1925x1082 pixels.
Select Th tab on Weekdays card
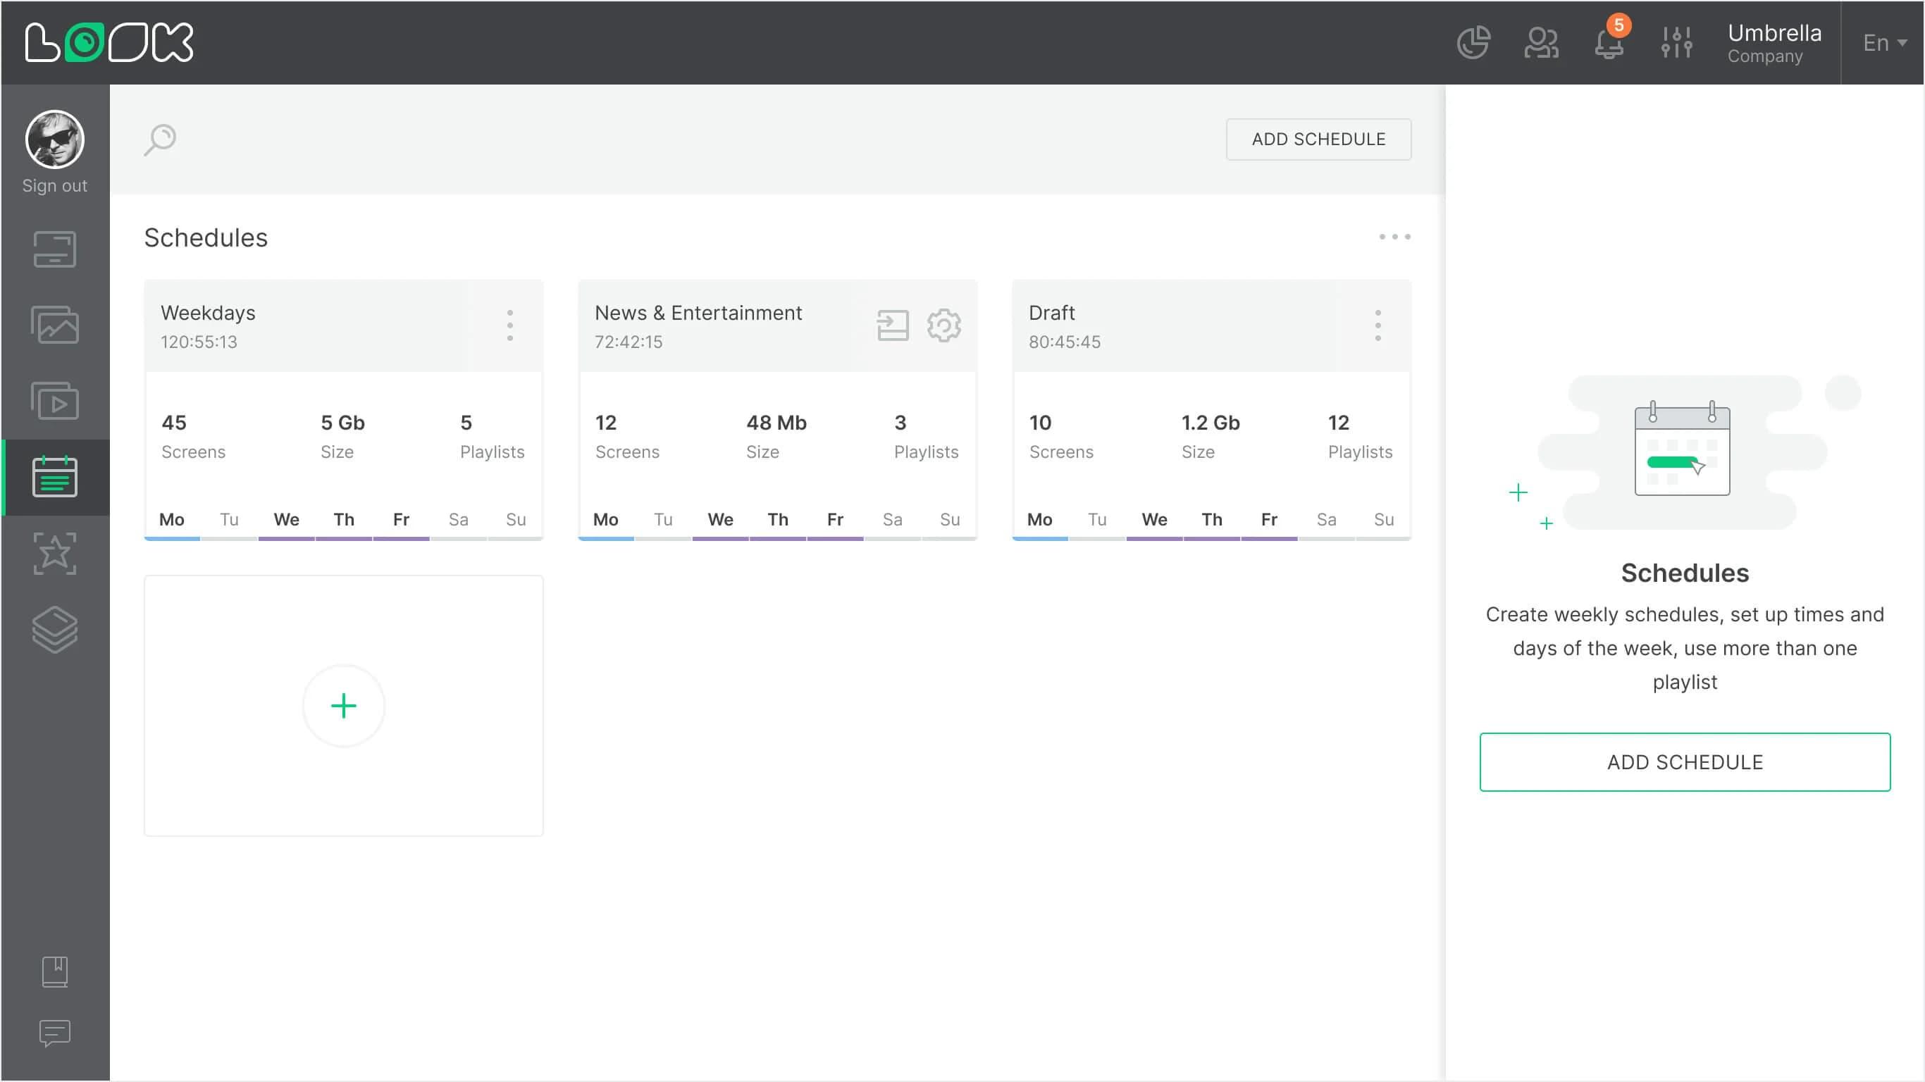click(344, 520)
